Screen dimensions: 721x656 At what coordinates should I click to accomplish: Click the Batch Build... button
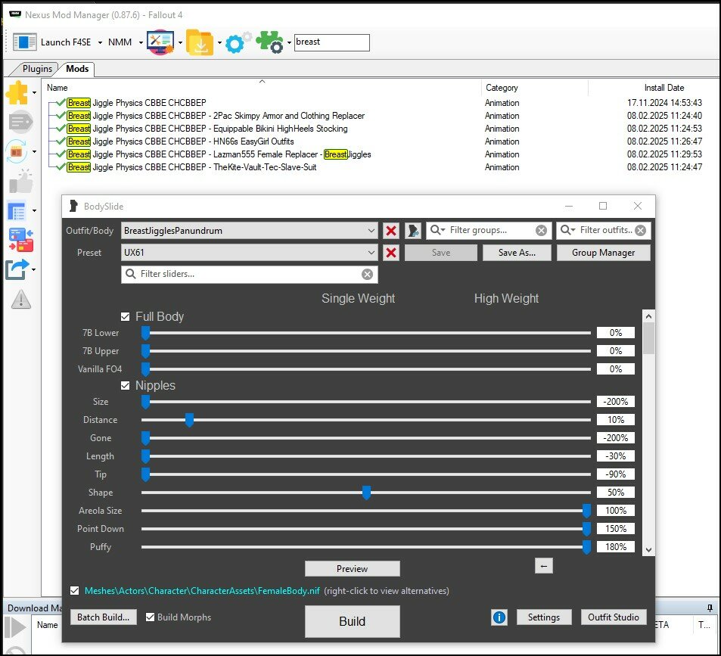tap(104, 617)
